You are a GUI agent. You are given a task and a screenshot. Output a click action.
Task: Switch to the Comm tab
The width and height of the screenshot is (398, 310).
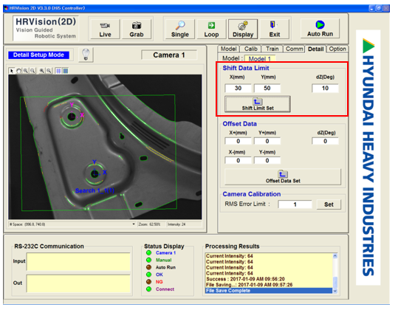tap(294, 49)
